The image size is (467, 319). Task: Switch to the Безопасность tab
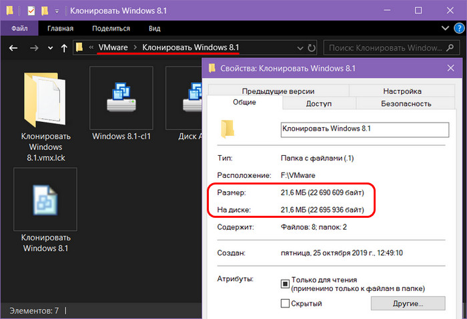click(x=406, y=103)
